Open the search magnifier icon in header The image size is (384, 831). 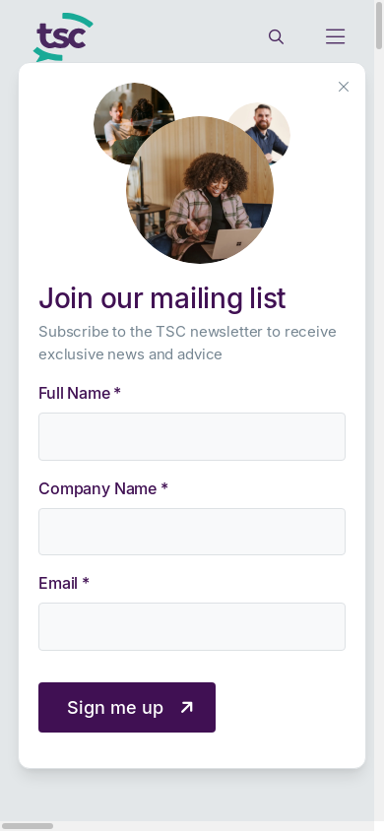click(x=276, y=36)
